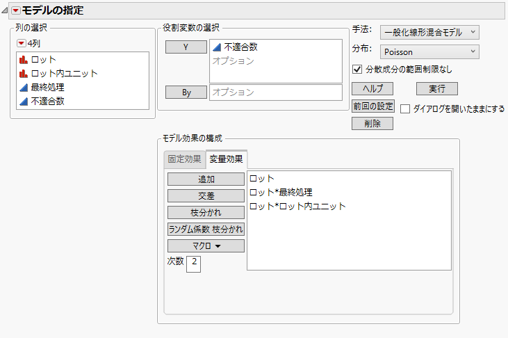Click the 追加 button

[206, 179]
